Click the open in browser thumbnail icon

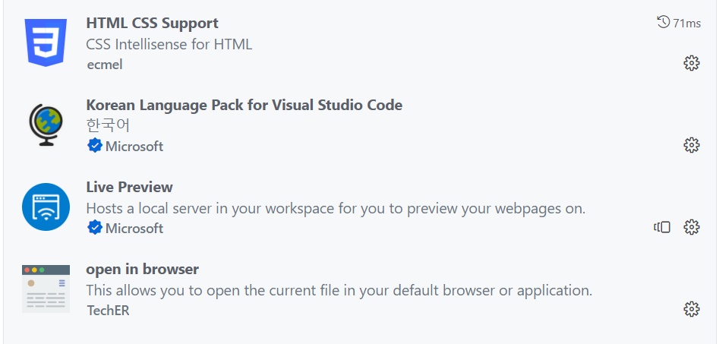click(x=46, y=289)
